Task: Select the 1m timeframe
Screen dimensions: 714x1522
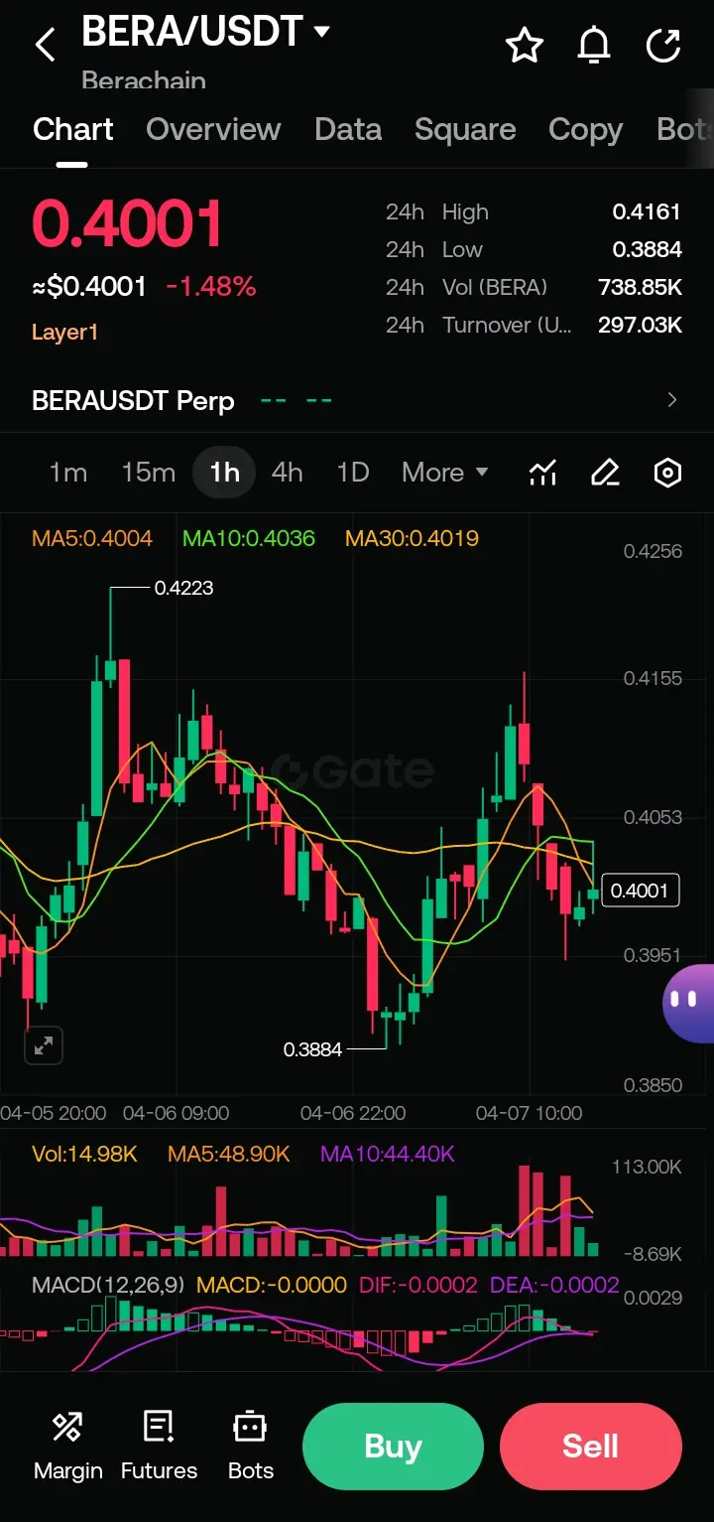Action: point(68,473)
